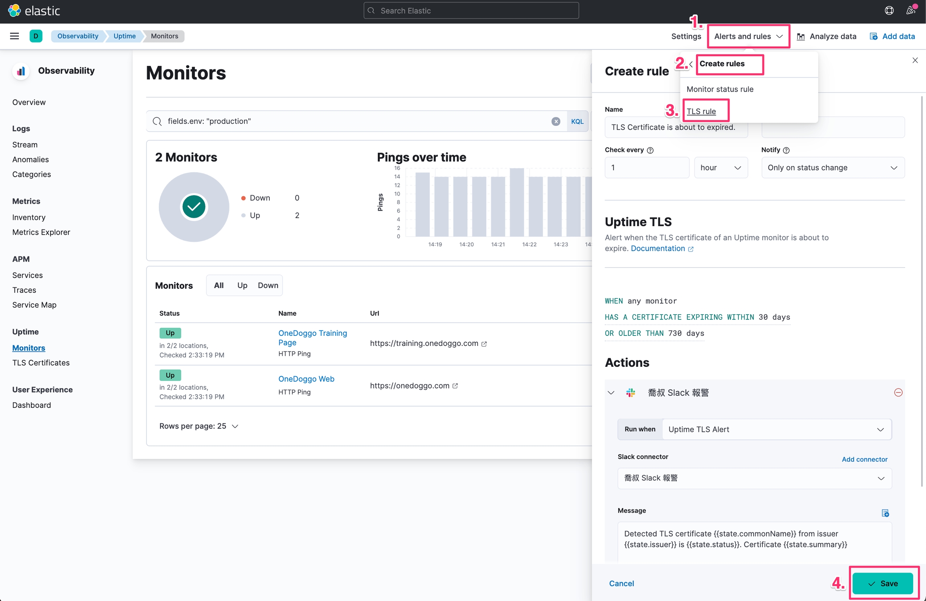
Task: Edit any monitor expression
Action: 641,301
